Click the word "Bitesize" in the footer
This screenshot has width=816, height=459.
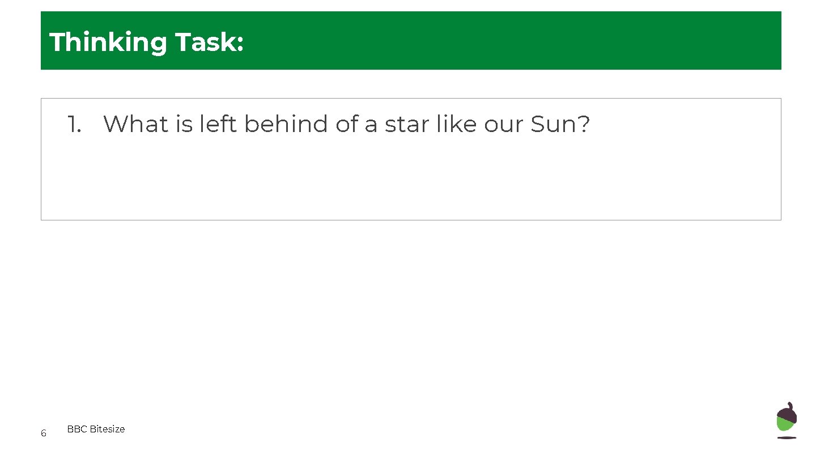coord(107,429)
